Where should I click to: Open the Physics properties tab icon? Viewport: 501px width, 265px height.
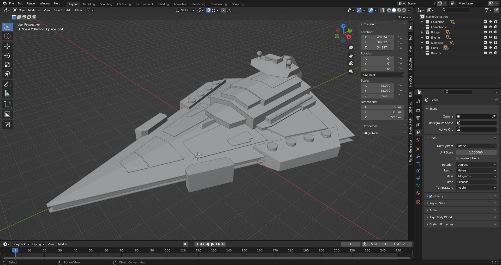pyautogui.click(x=418, y=171)
